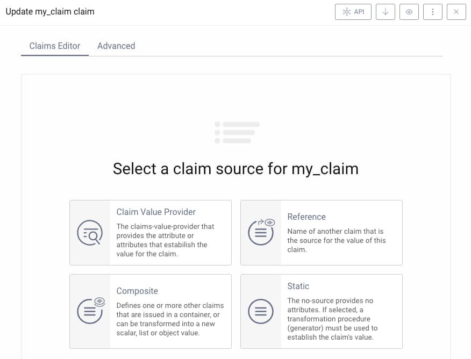Image resolution: width=471 pixels, height=359 pixels.
Task: Select the Claims Editor tab
Action: coord(54,46)
